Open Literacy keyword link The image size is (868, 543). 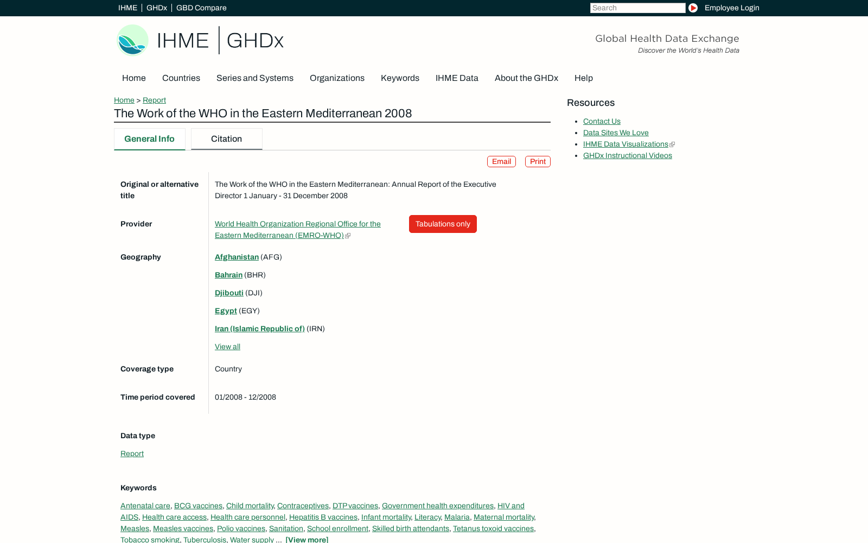tap(427, 517)
